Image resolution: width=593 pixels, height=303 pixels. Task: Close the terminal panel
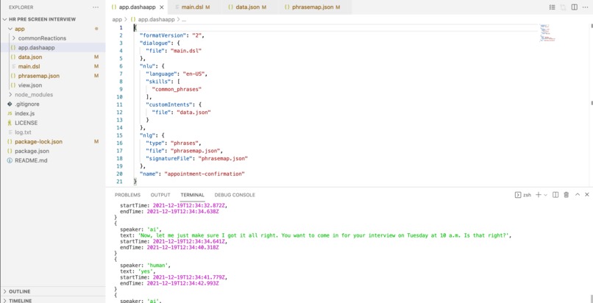[587, 195]
